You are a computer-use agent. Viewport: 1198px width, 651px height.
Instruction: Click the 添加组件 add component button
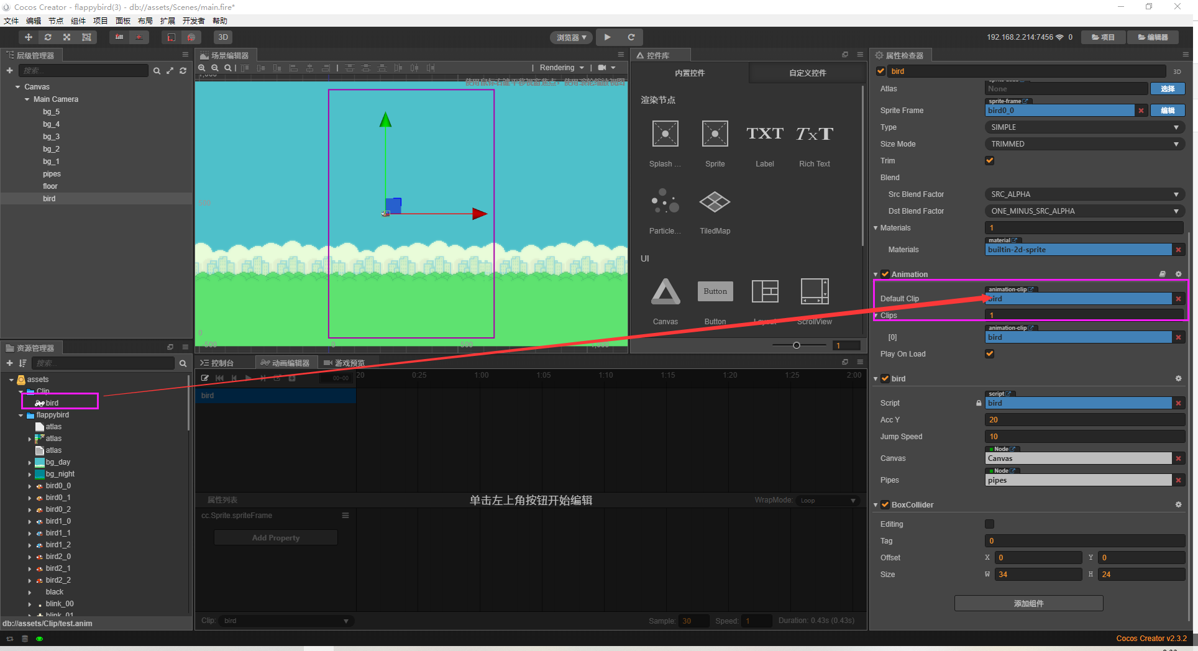click(1028, 603)
